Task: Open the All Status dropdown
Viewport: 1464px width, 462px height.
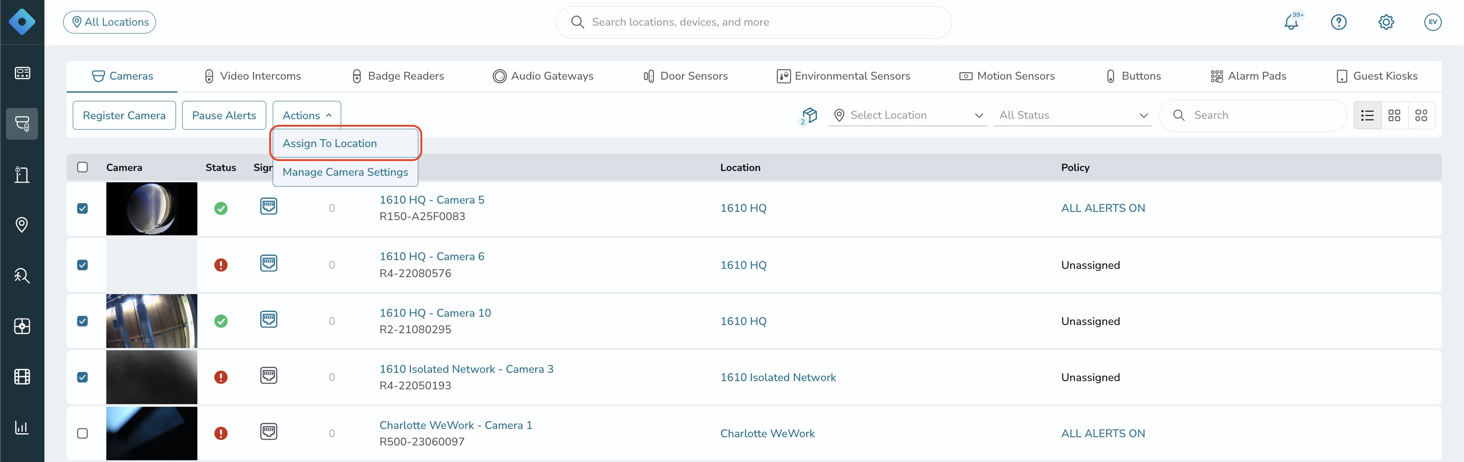Action: point(1072,115)
